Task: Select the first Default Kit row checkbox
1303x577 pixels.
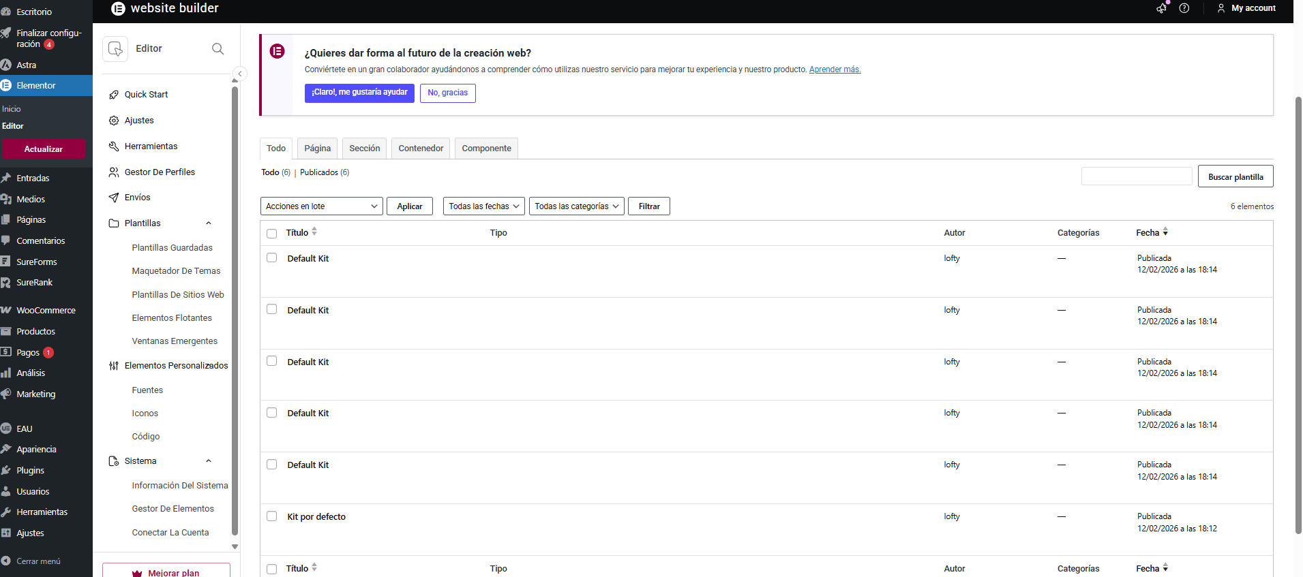Action: 272,258
